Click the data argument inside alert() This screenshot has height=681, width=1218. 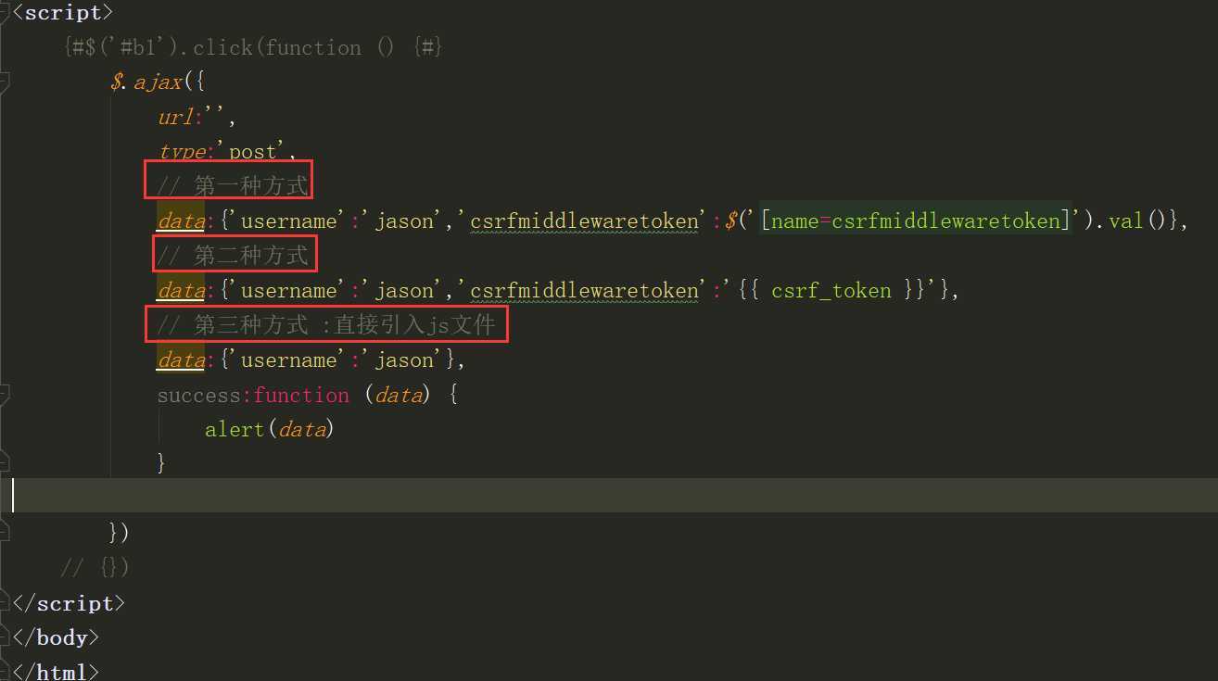tap(302, 430)
